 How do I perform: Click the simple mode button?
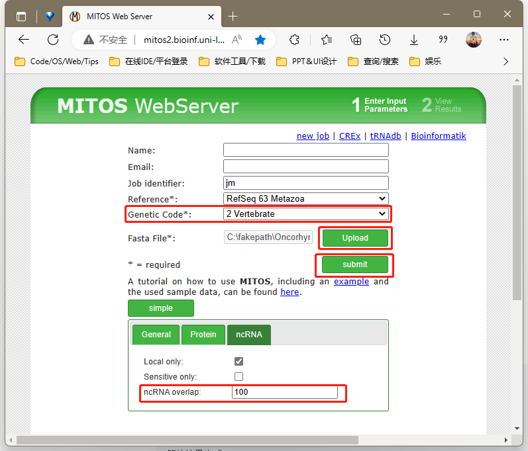[161, 308]
